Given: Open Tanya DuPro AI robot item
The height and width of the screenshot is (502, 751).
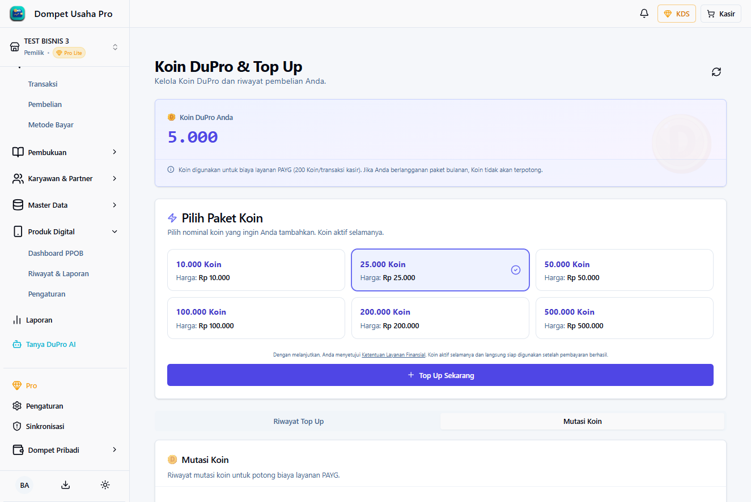Looking at the screenshot, I should point(50,344).
